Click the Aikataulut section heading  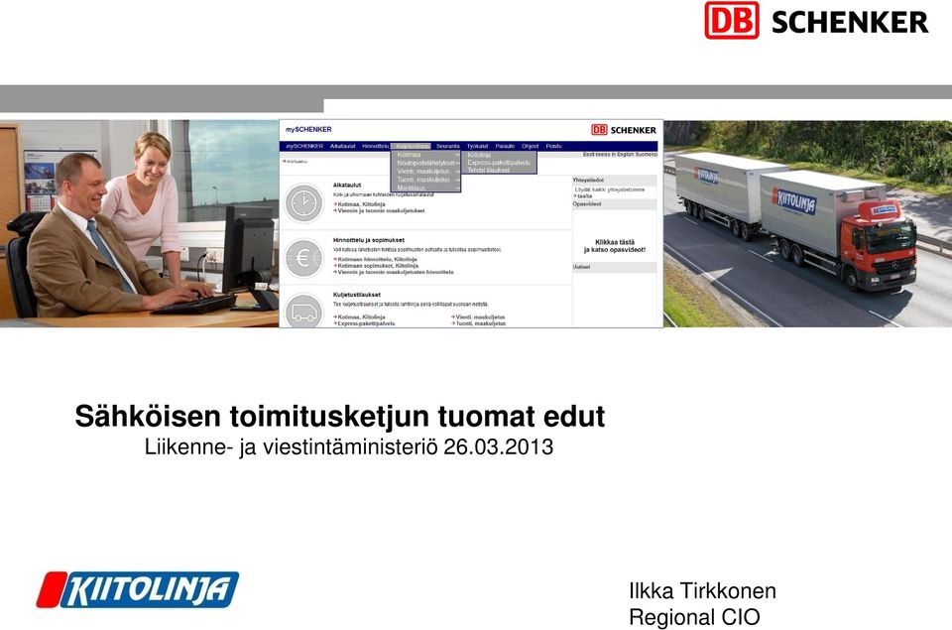point(347,185)
